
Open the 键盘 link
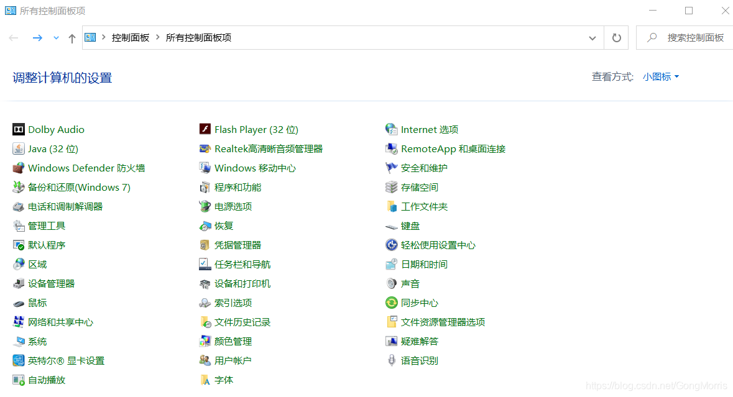tap(410, 226)
